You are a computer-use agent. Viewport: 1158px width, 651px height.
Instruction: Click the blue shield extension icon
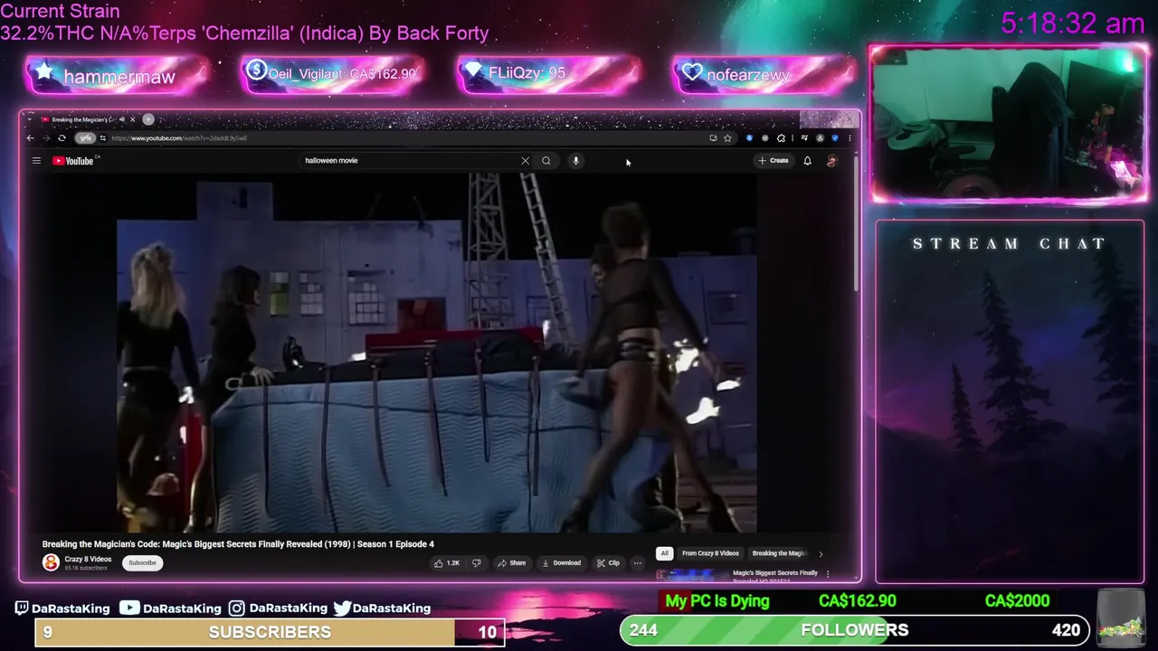point(834,138)
